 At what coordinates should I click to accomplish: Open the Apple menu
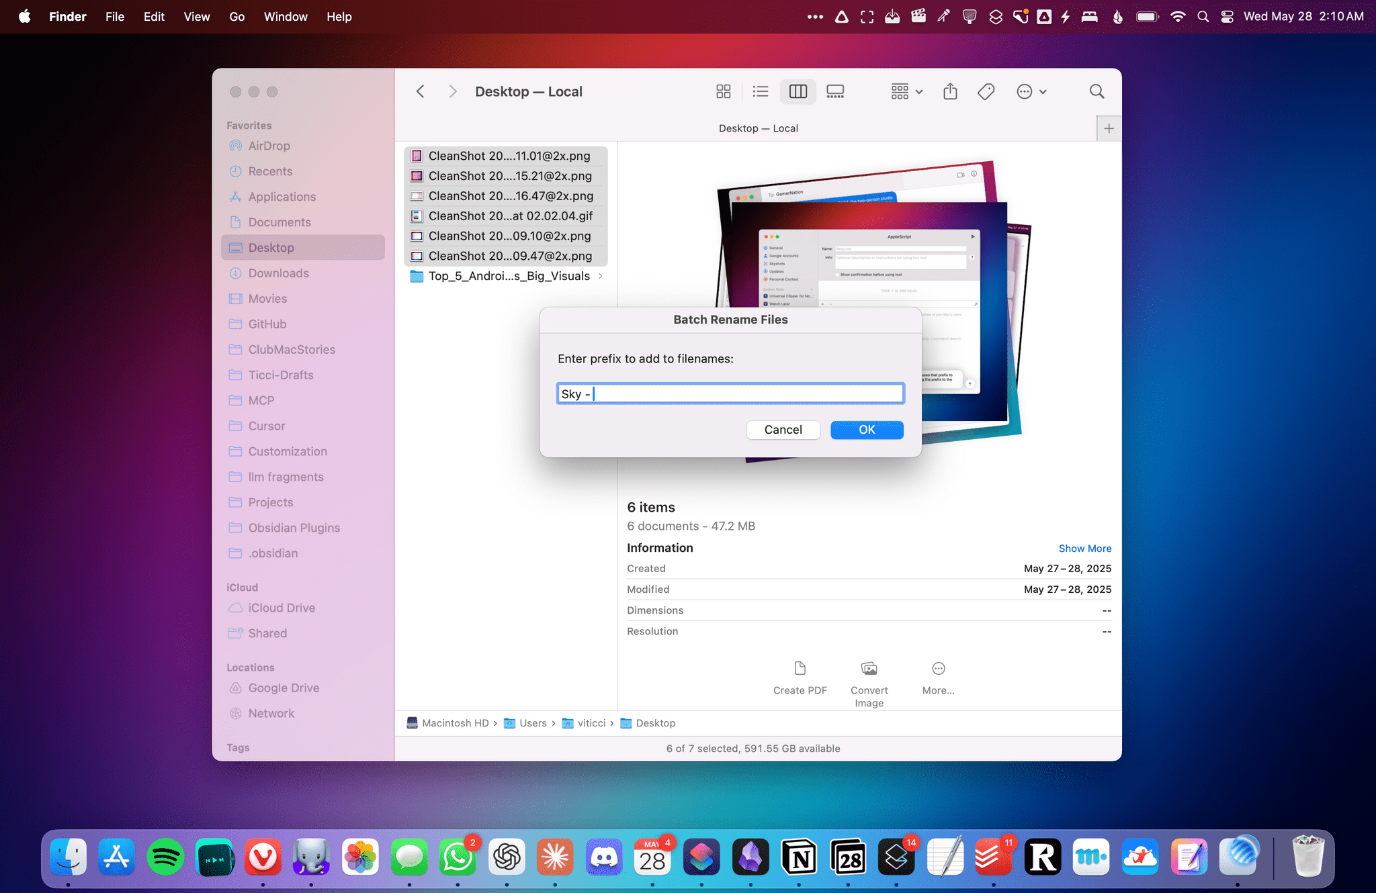24,17
